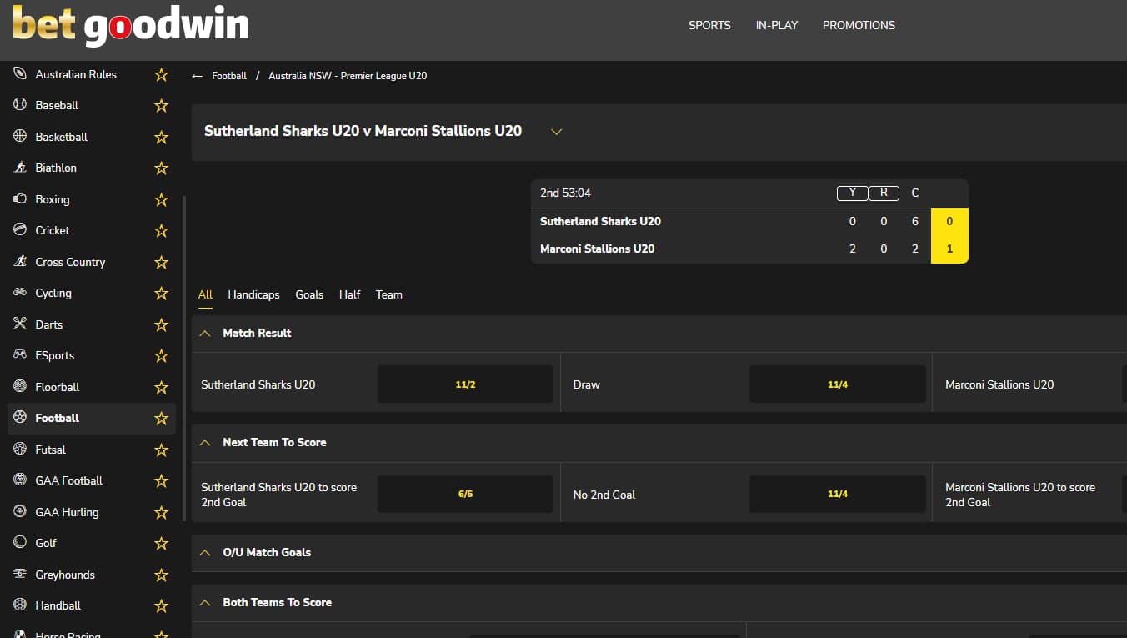Star Australian Rules as a favourite
The width and height of the screenshot is (1127, 638).
(x=161, y=75)
